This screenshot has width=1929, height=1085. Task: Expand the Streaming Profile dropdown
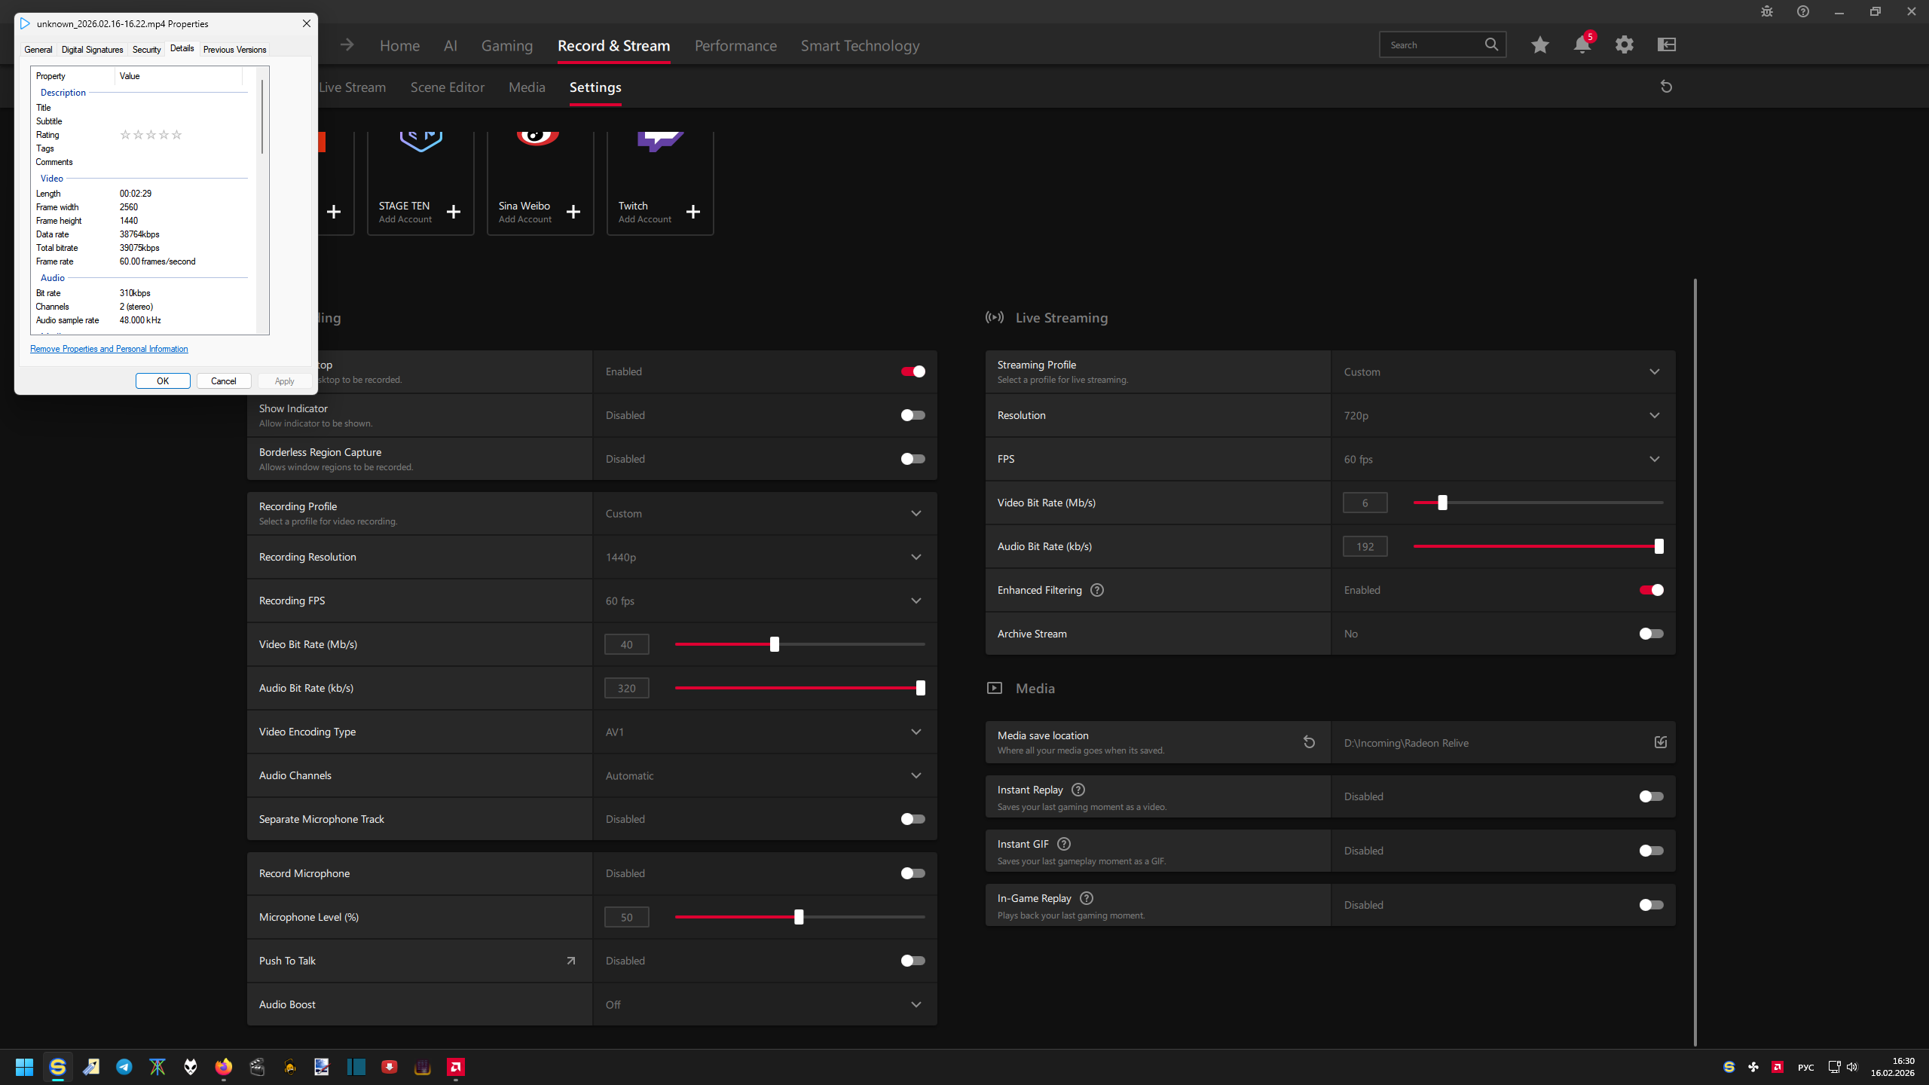point(1654,371)
